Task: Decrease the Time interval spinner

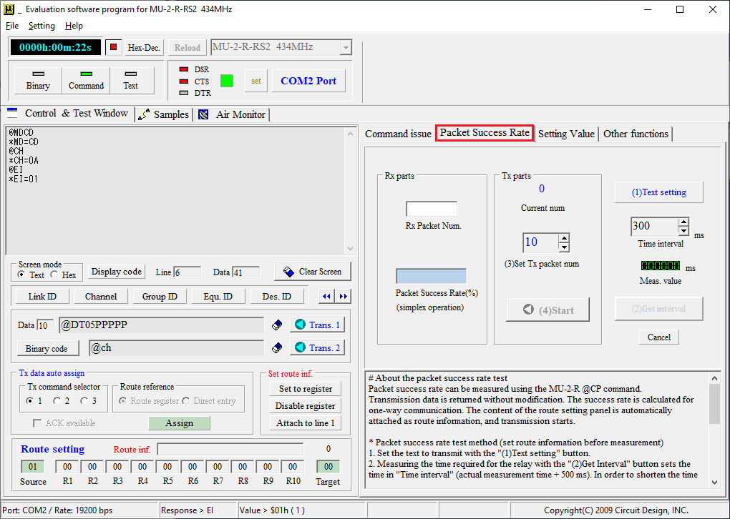Action: pyautogui.click(x=683, y=231)
